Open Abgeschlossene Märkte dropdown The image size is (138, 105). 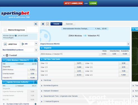tap(128, 44)
